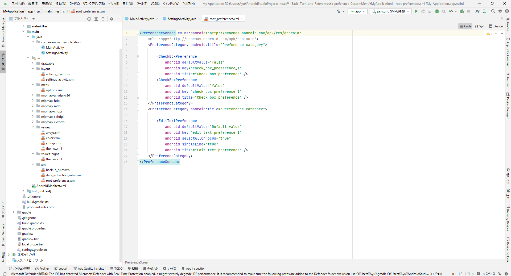Image resolution: width=511 pixels, height=276 pixels.
Task: Open the samsung SM-G998B device dropdown
Action: 390,11
